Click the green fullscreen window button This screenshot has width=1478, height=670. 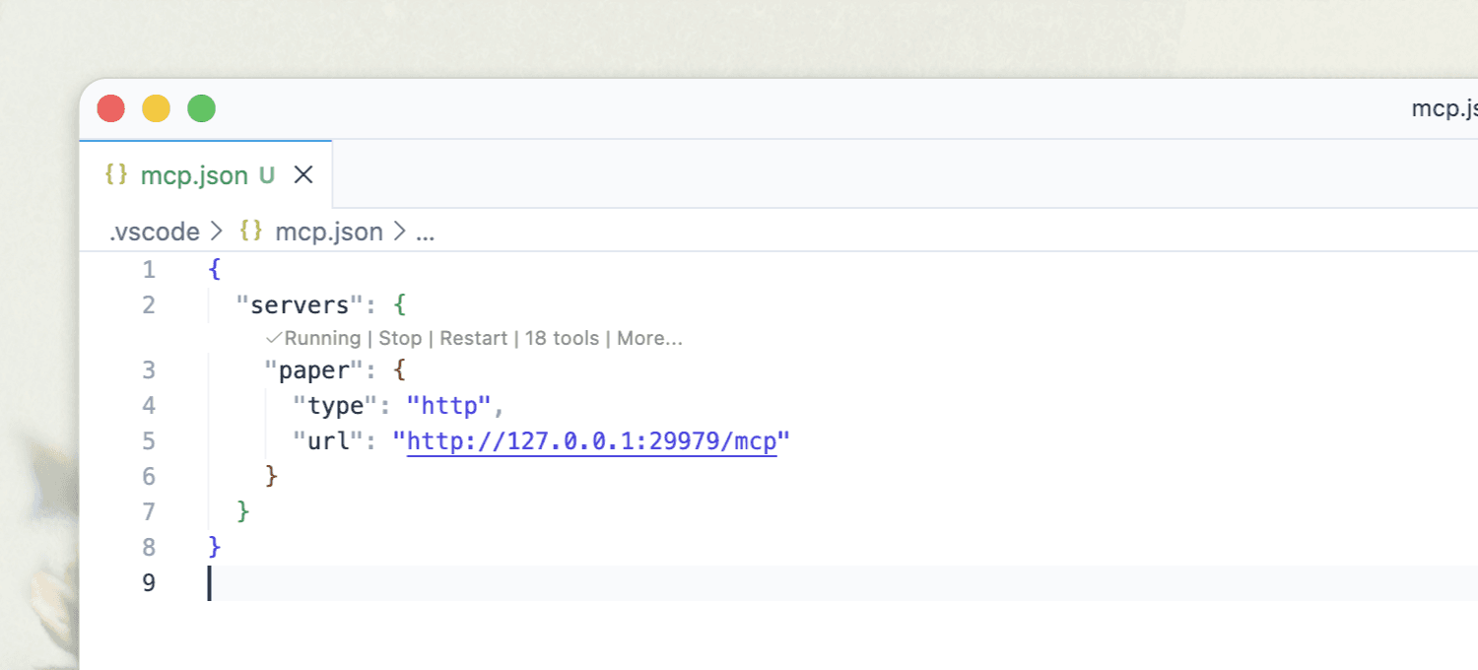click(x=202, y=108)
